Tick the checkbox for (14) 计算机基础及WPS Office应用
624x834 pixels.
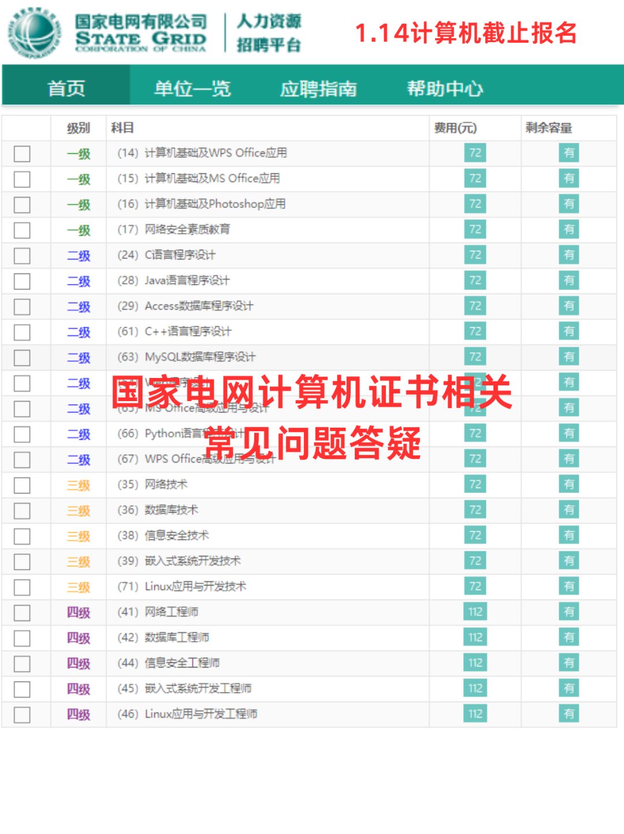(22, 154)
